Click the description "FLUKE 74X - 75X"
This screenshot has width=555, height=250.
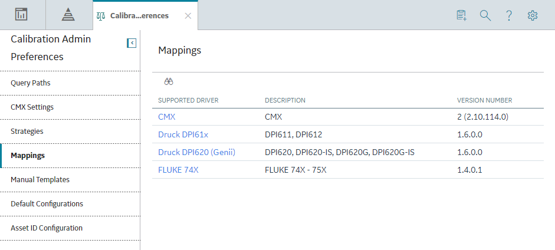(x=295, y=170)
